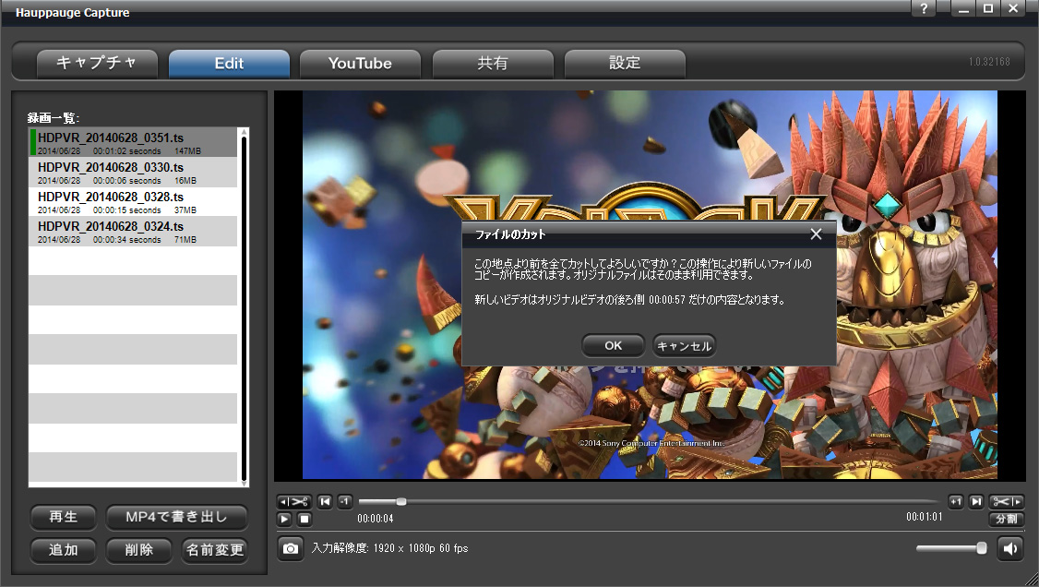Screen dimensions: 1039x587
Task: Click the 分割 split button
Action: click(x=1006, y=519)
